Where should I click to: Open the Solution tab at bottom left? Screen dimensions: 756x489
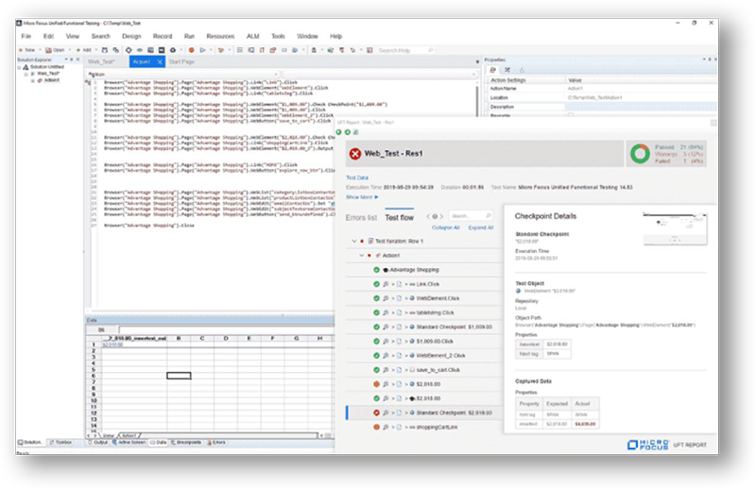30,442
